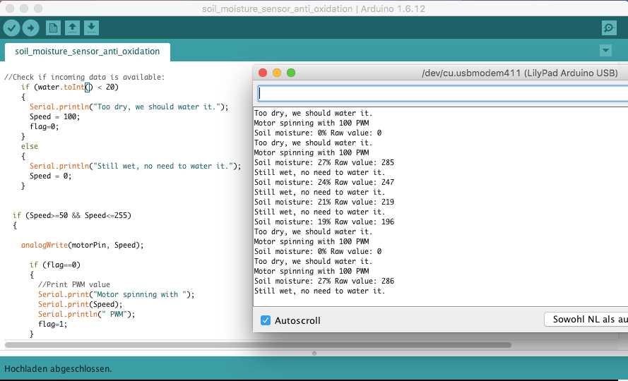
Task: Click the serial line 'Soil moisture: 21% Raw value: 219'
Action: (324, 202)
